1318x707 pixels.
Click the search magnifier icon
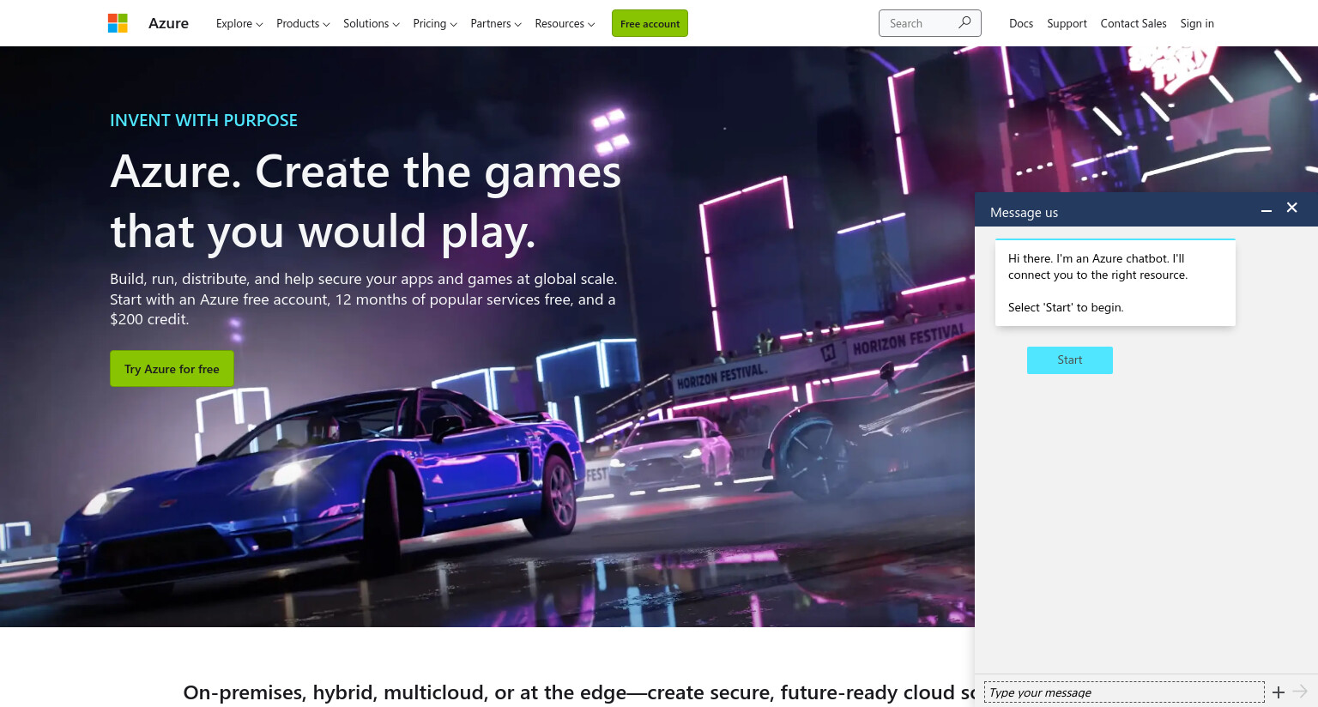click(x=964, y=23)
